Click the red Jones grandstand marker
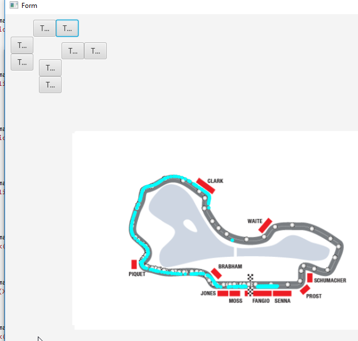The width and height of the screenshot is (358, 341). coord(222,294)
